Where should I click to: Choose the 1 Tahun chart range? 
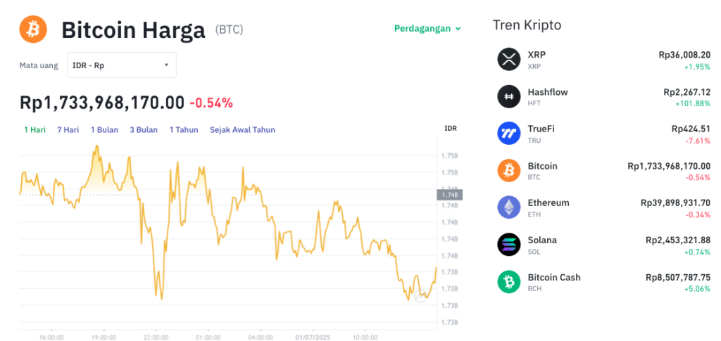pos(184,130)
